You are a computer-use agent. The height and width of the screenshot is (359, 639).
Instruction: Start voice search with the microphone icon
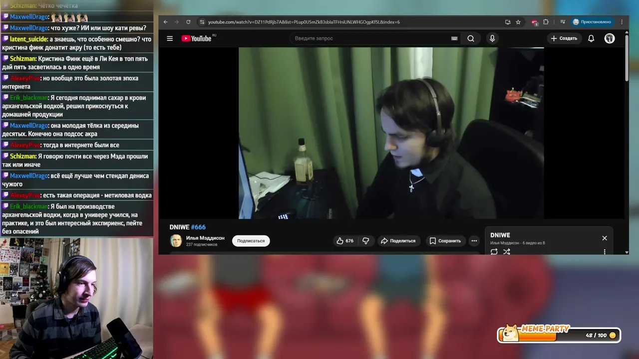pyautogui.click(x=492, y=38)
